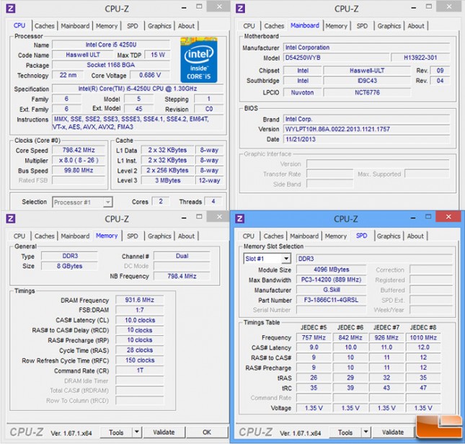465x444 pixels.
Task: Expand the Tools dropdown arrow in SPD window
Action: (x=366, y=432)
